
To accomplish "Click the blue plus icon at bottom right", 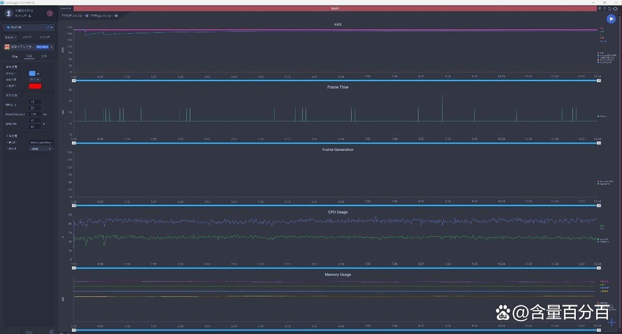I will (612, 323).
